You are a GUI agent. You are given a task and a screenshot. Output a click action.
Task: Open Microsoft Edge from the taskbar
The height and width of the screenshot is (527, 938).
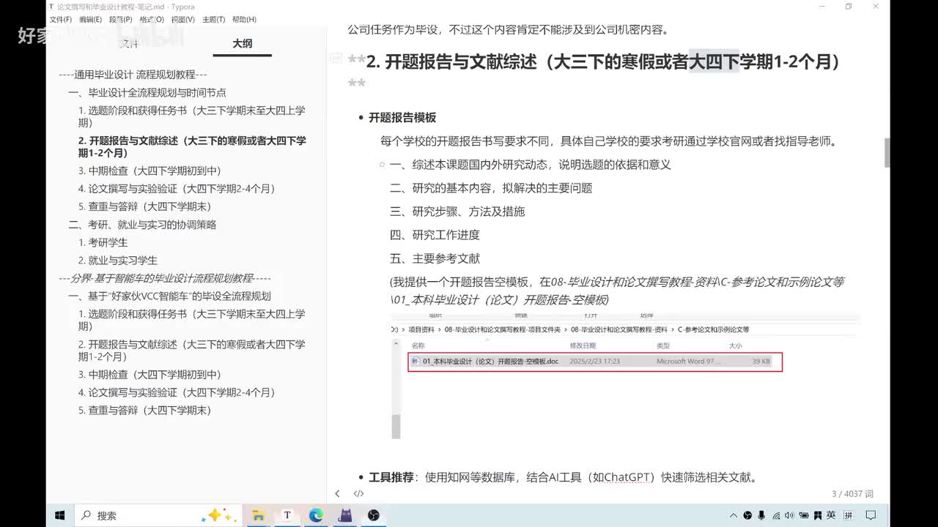click(x=316, y=515)
